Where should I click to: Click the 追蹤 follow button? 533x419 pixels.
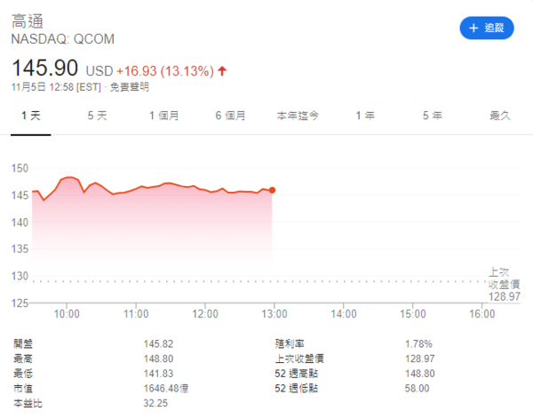[486, 28]
